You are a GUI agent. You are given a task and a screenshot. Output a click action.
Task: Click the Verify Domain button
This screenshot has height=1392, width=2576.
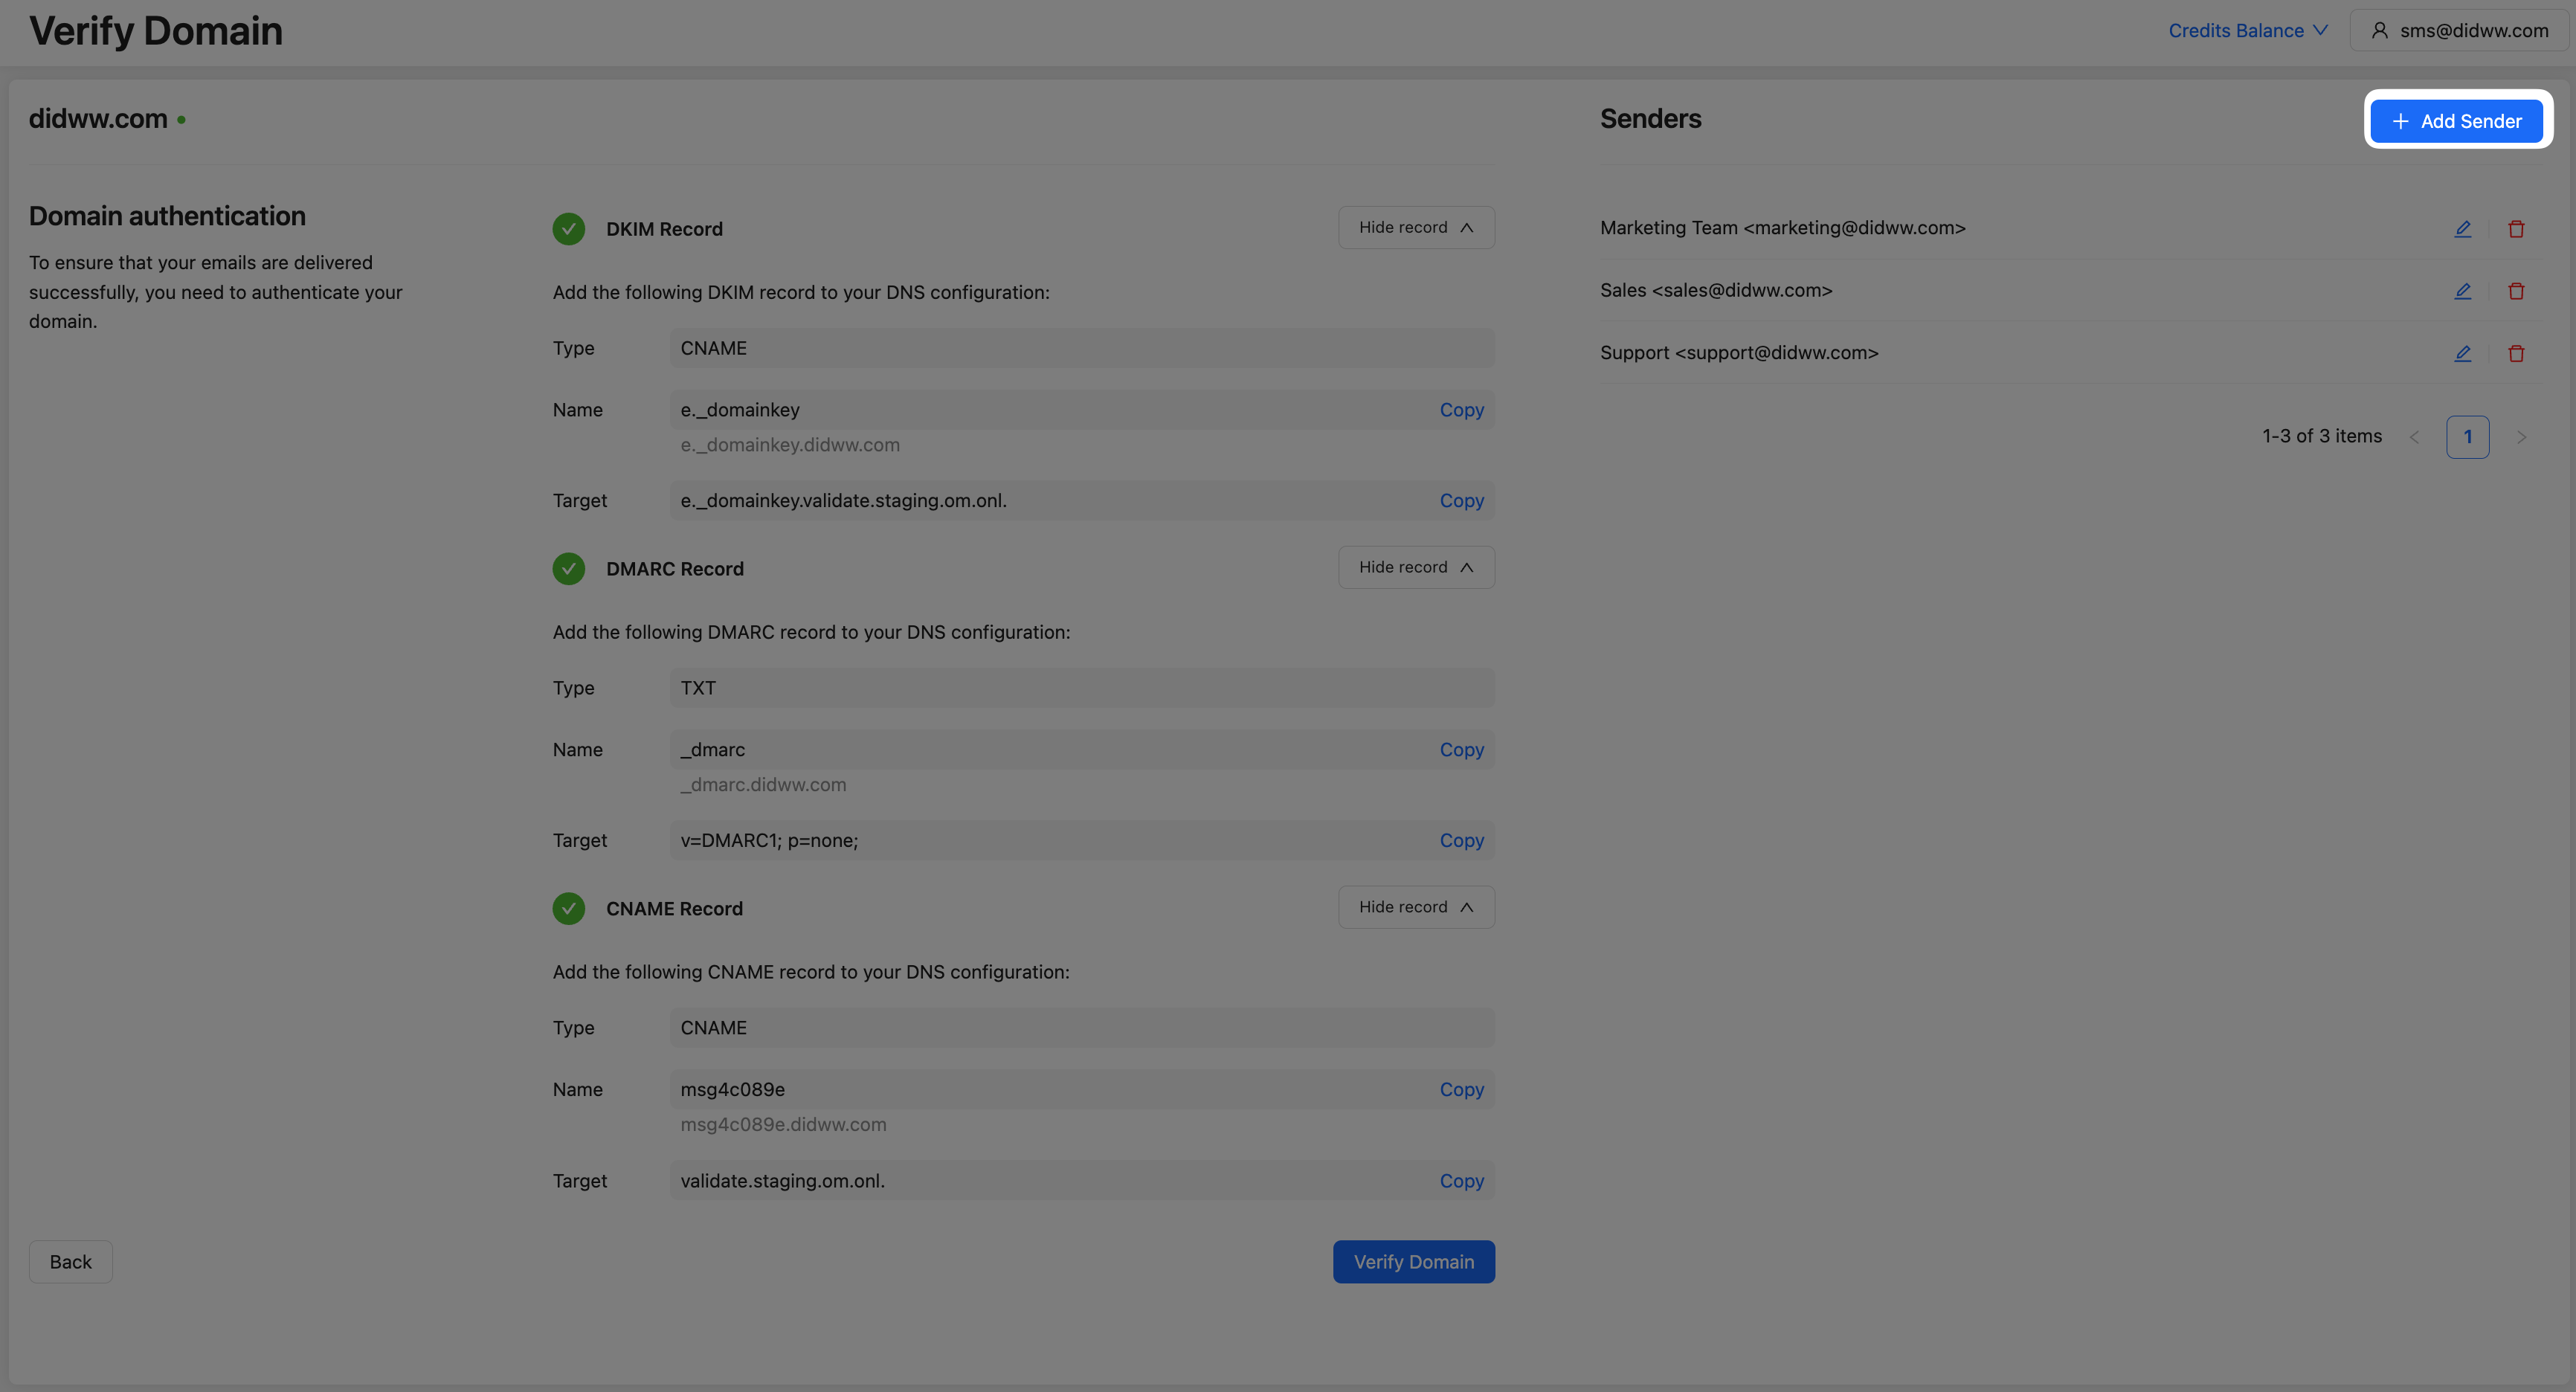click(1413, 1262)
